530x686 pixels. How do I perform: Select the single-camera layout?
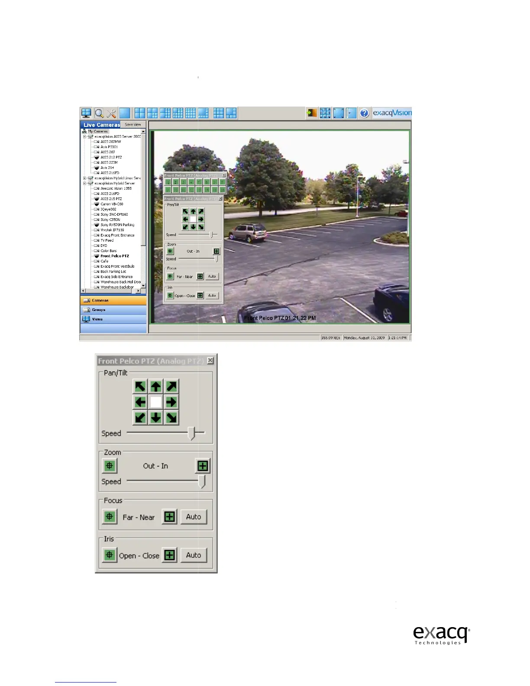tap(125, 113)
